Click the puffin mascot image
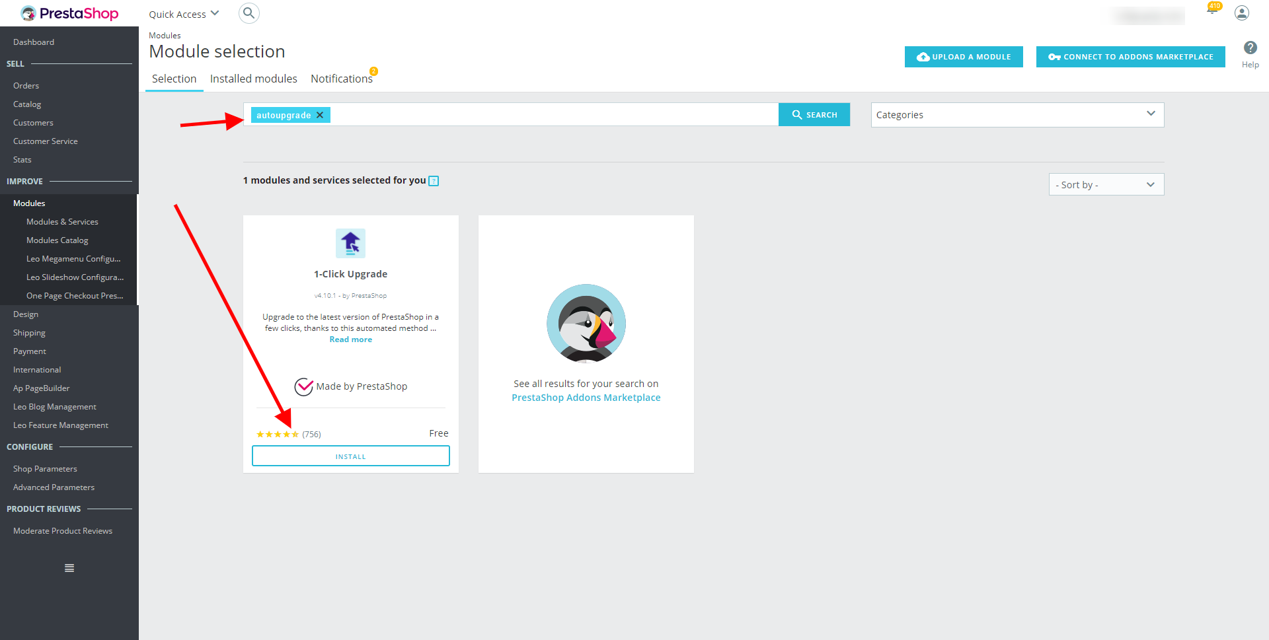This screenshot has width=1269, height=640. click(586, 324)
